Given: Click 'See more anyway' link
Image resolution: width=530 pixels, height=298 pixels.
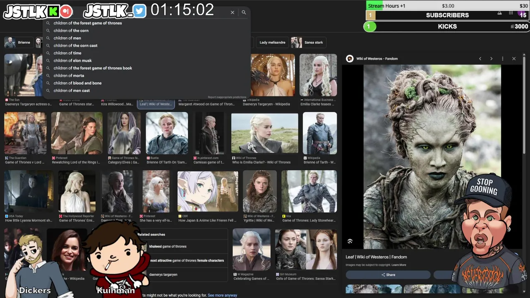Looking at the screenshot, I should coord(222,295).
